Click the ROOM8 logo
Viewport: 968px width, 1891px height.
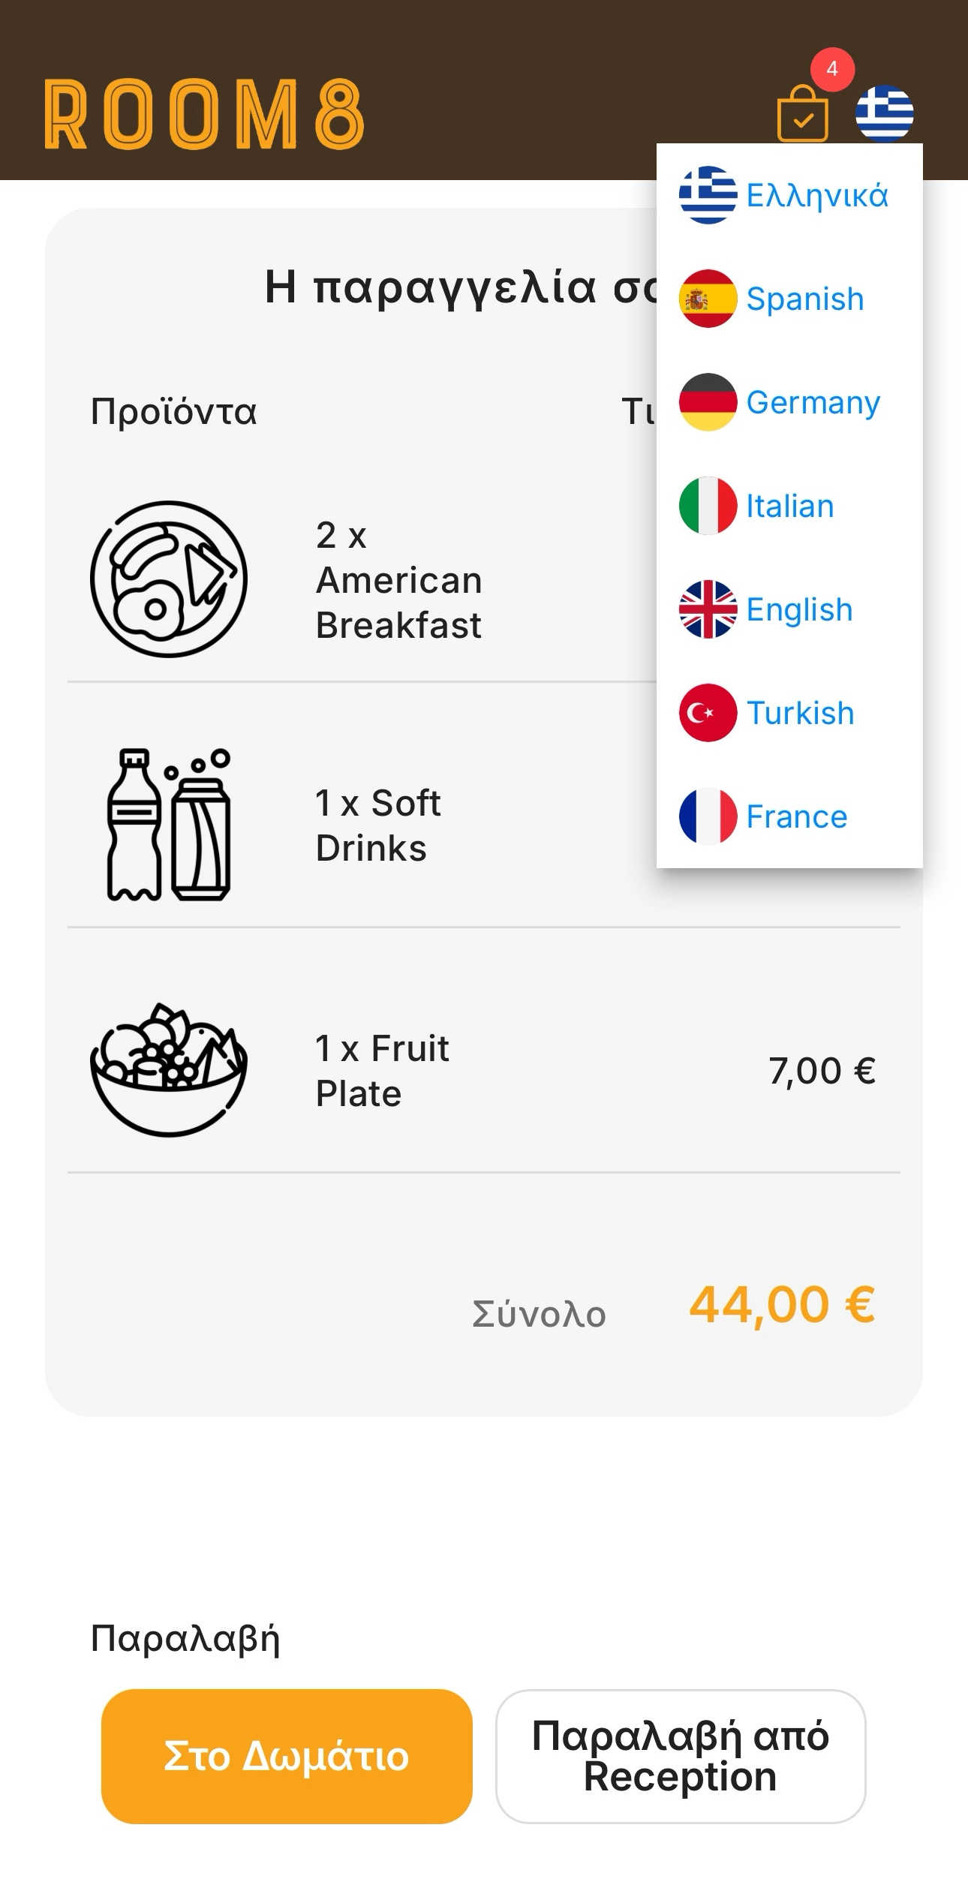(x=204, y=115)
